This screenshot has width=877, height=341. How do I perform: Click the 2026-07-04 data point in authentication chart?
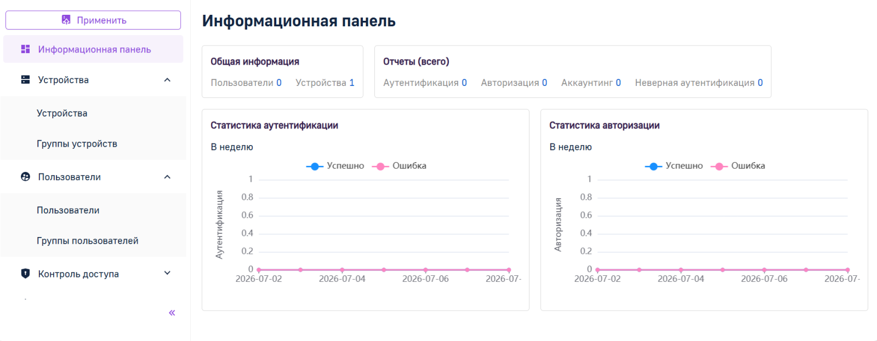point(342,270)
